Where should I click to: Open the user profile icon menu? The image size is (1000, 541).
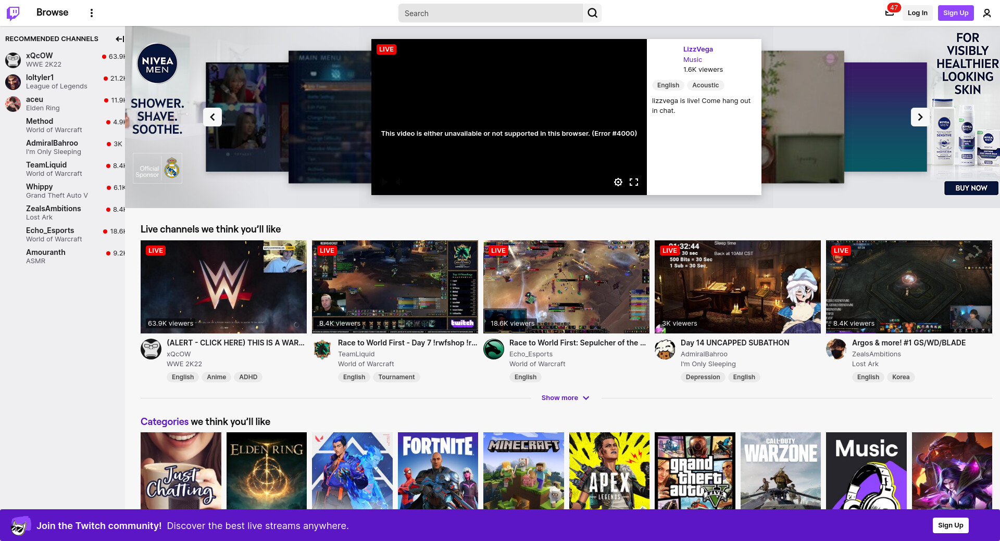986,13
